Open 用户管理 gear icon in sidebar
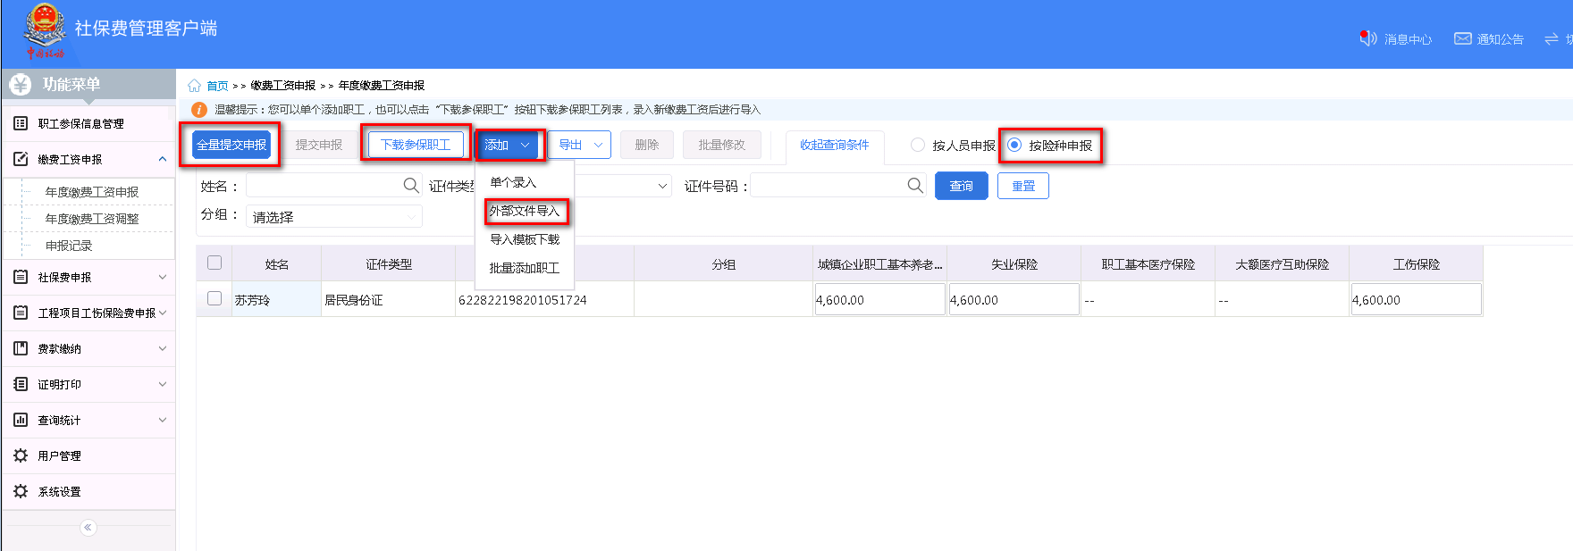The height and width of the screenshot is (551, 1573). (21, 455)
